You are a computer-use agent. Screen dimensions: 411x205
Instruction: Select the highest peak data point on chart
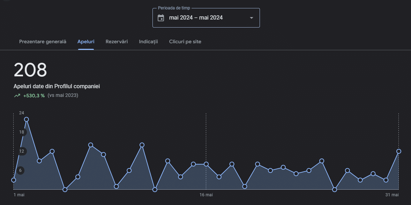27,119
